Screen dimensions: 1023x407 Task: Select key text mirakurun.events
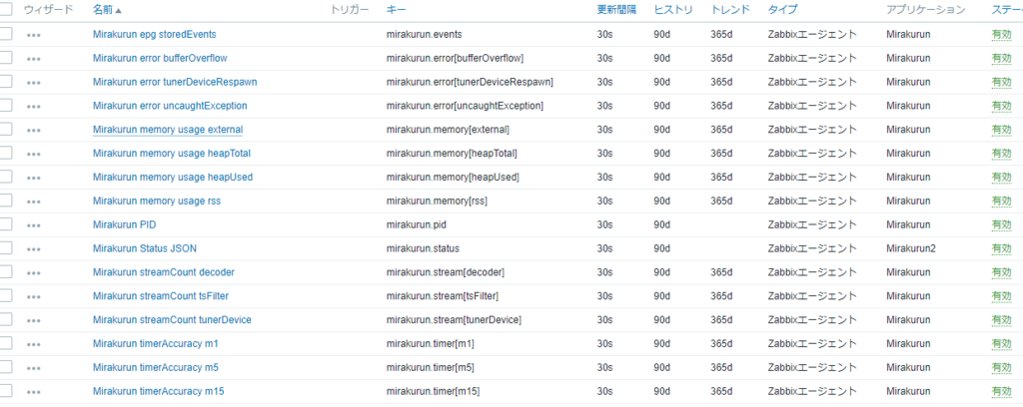pos(424,34)
